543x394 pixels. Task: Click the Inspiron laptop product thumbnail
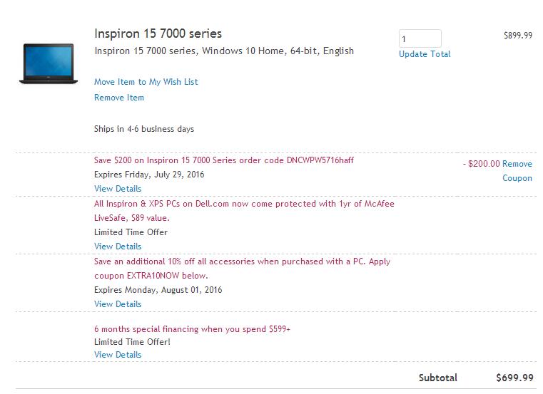point(49,63)
